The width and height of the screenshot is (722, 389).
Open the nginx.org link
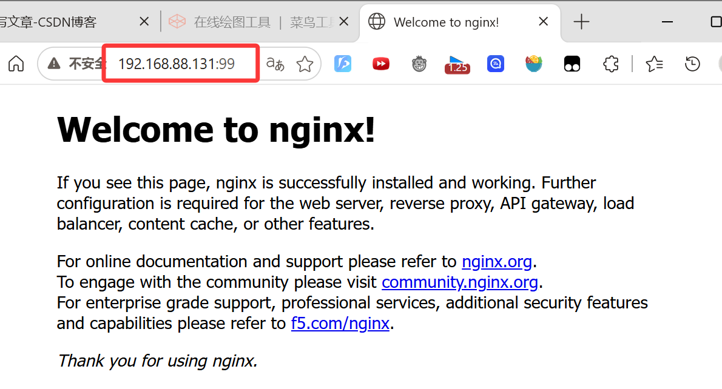click(x=497, y=262)
